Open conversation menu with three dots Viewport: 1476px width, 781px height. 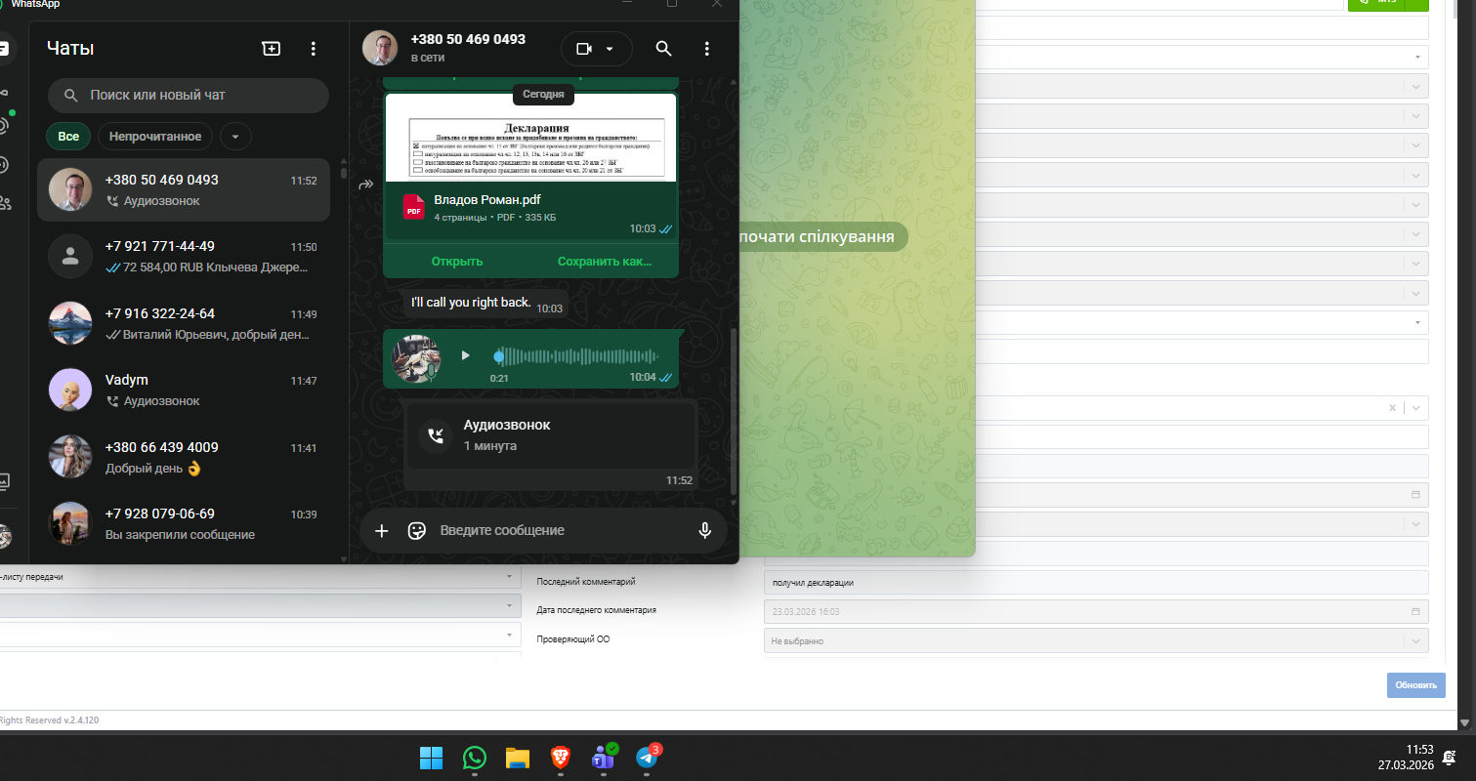(707, 49)
